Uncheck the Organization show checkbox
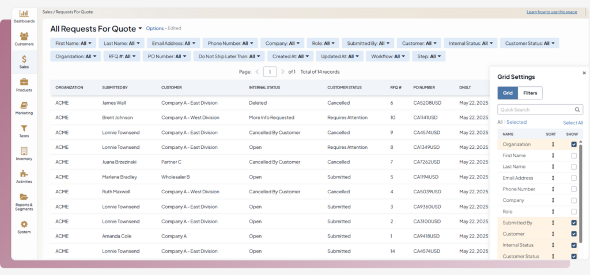 574,144
